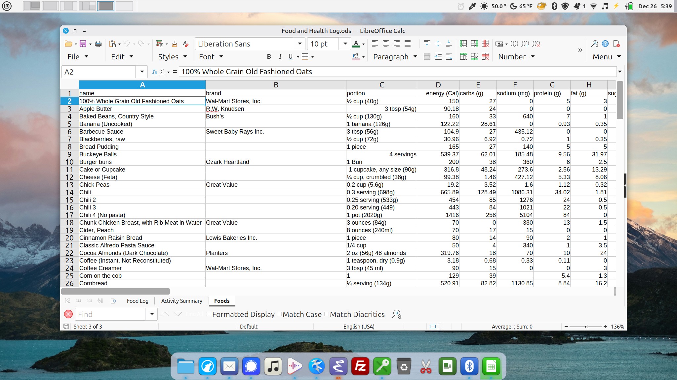The width and height of the screenshot is (677, 380).
Task: Click the Clone Formatting paintbrush icon
Action: [x=175, y=44]
